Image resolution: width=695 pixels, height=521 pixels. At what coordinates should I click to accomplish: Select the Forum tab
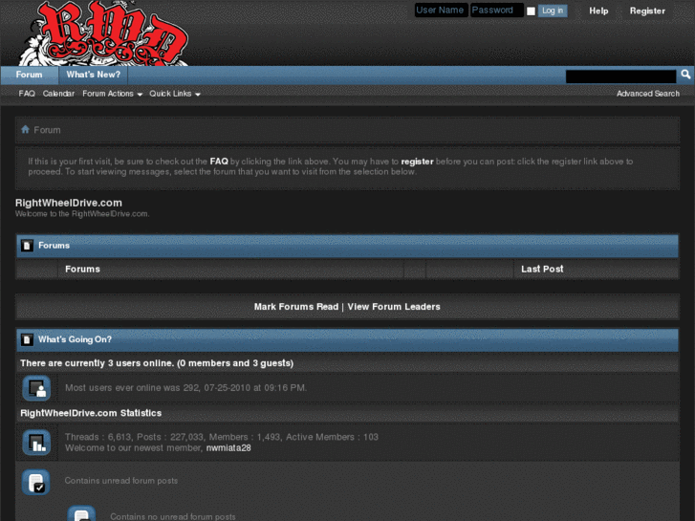[30, 75]
